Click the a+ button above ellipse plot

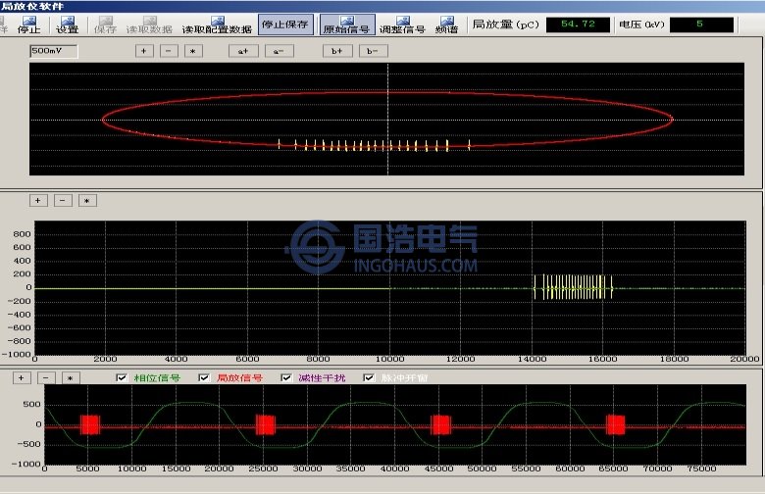point(242,50)
